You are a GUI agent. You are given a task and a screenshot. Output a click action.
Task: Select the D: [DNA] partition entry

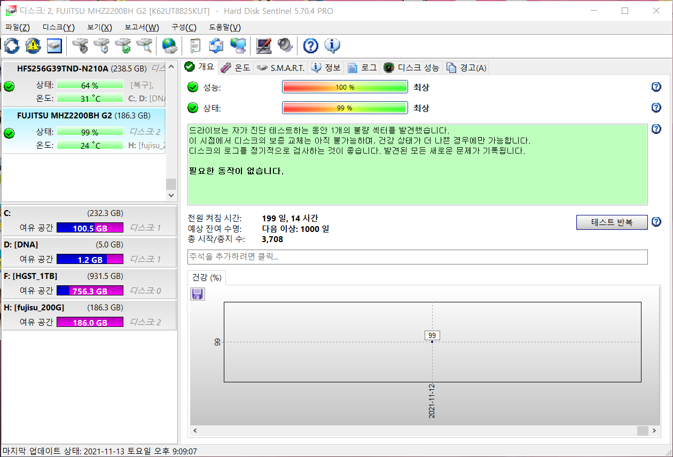pyautogui.click(x=89, y=252)
